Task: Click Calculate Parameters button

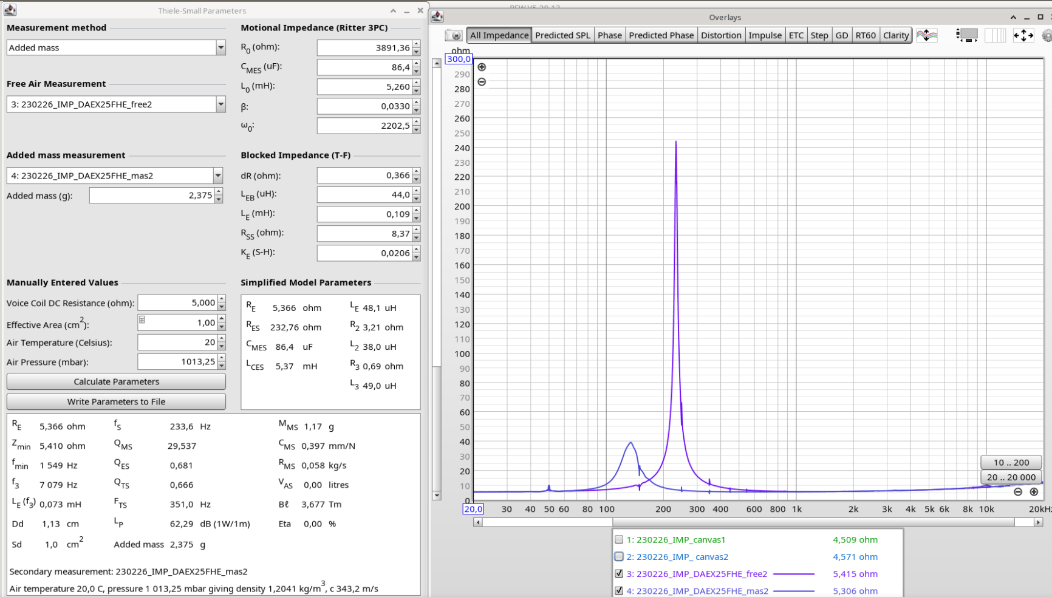Action: pos(116,381)
